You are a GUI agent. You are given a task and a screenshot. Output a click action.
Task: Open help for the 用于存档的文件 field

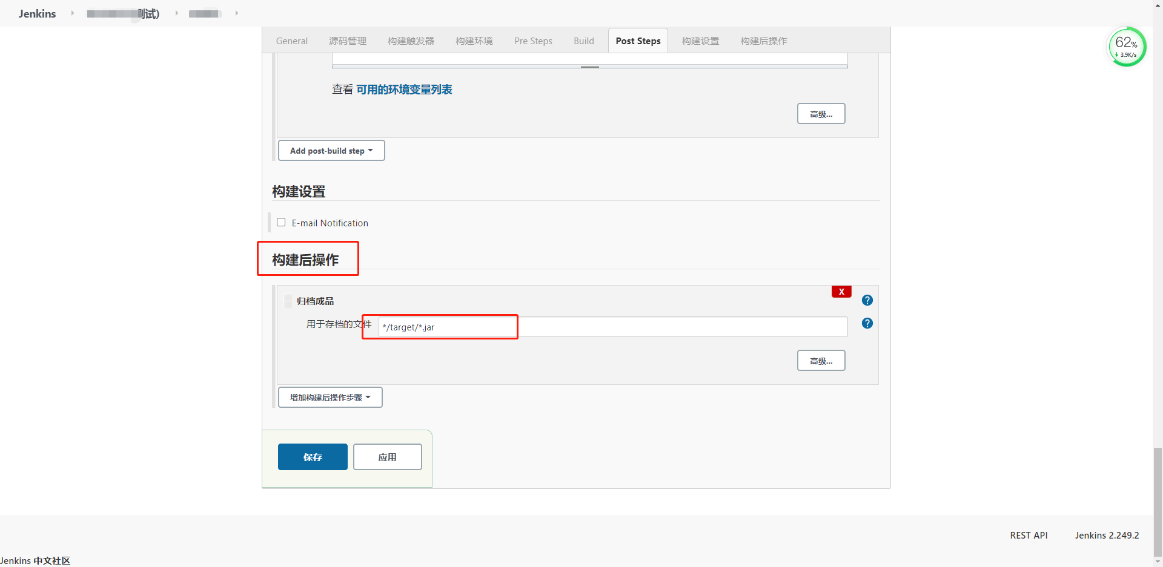(867, 323)
